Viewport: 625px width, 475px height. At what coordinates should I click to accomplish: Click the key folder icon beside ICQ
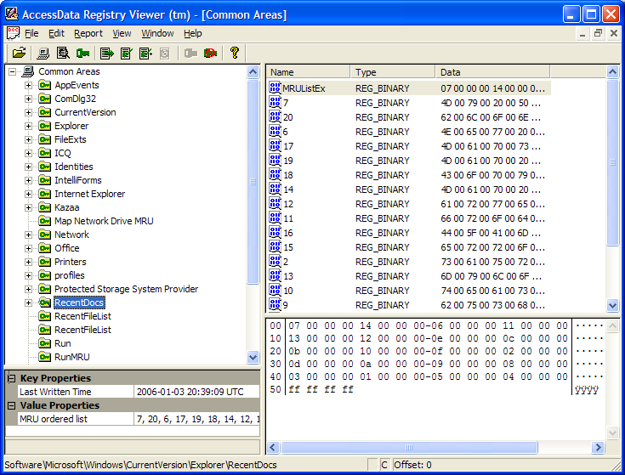click(44, 153)
